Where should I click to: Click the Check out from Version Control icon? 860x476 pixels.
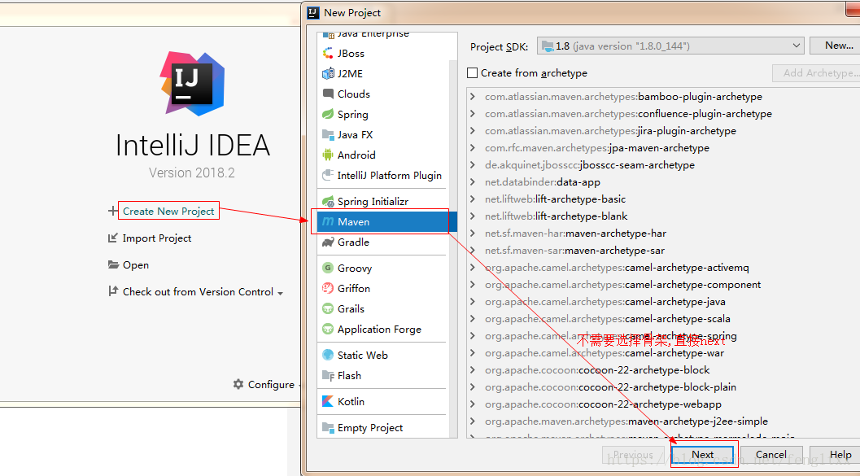(x=113, y=291)
